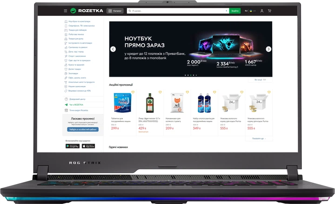
Task: Click the microphone voice search icon
Action: pos(225,11)
